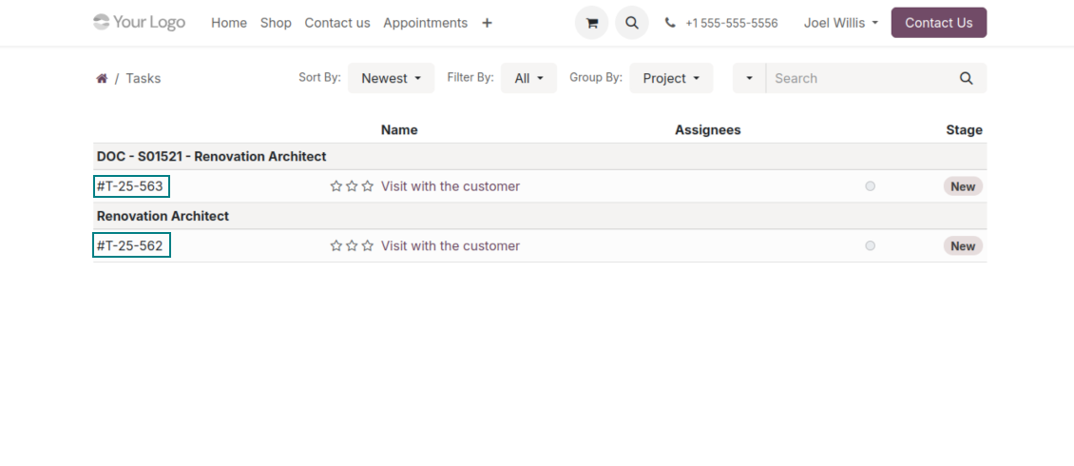Open the Sort By Newest dropdown

click(x=391, y=78)
